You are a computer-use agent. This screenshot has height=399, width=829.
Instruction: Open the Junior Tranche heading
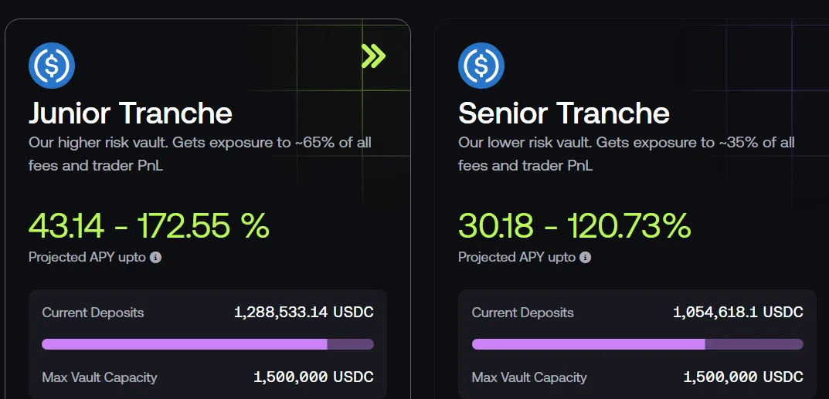pos(130,113)
